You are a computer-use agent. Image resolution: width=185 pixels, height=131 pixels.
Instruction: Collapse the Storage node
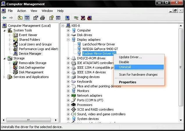[4, 58]
